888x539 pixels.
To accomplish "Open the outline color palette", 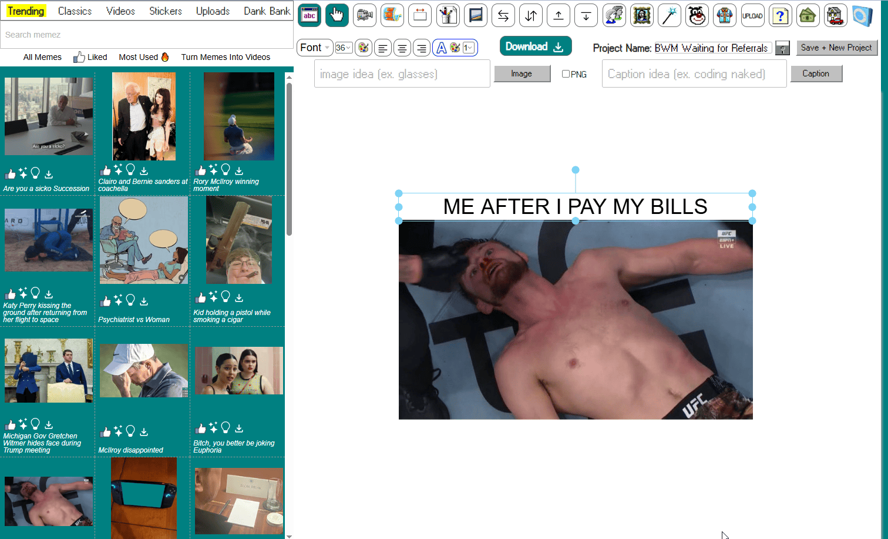I will click(x=455, y=48).
